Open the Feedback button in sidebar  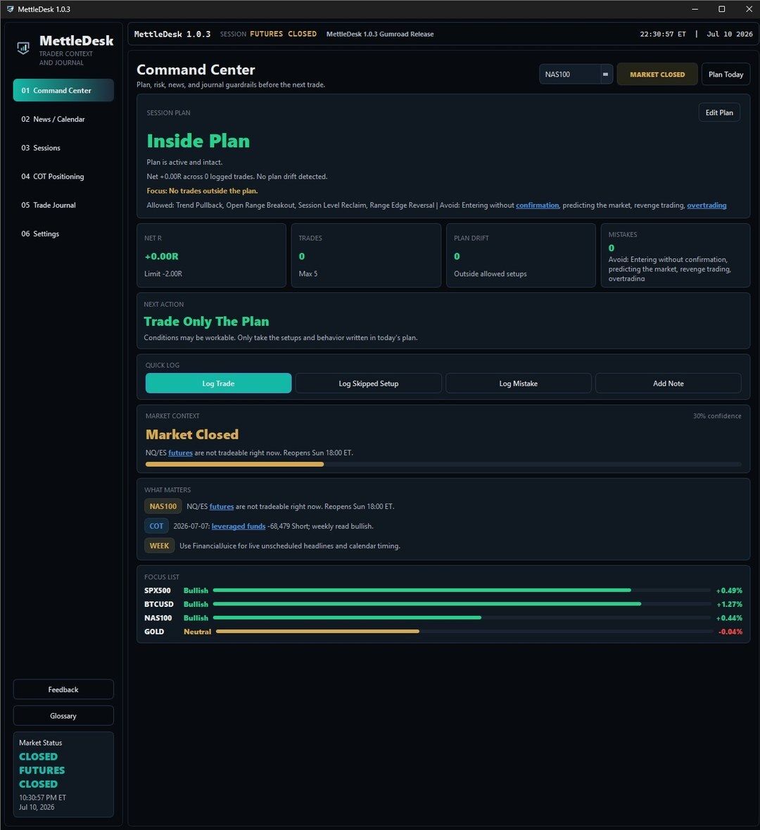[63, 689]
